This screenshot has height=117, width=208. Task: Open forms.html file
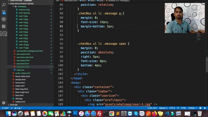tap(20, 83)
